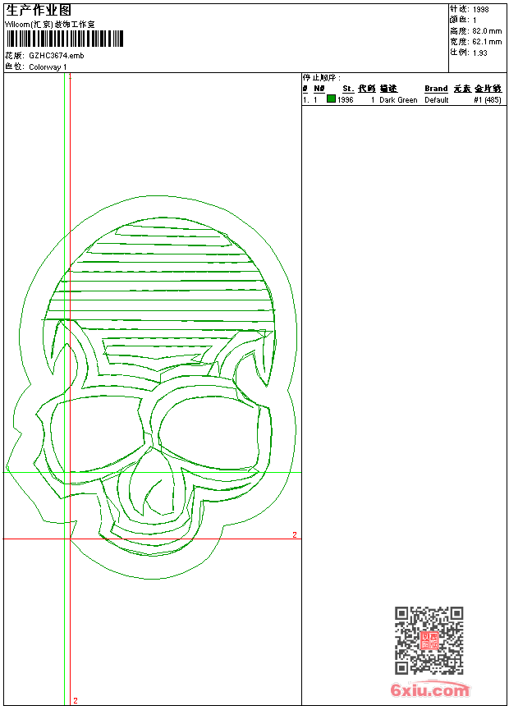Click the 金片链 column header
The image size is (509, 706).
pyautogui.click(x=488, y=89)
